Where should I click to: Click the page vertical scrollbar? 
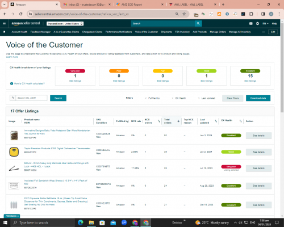click(x=282, y=68)
